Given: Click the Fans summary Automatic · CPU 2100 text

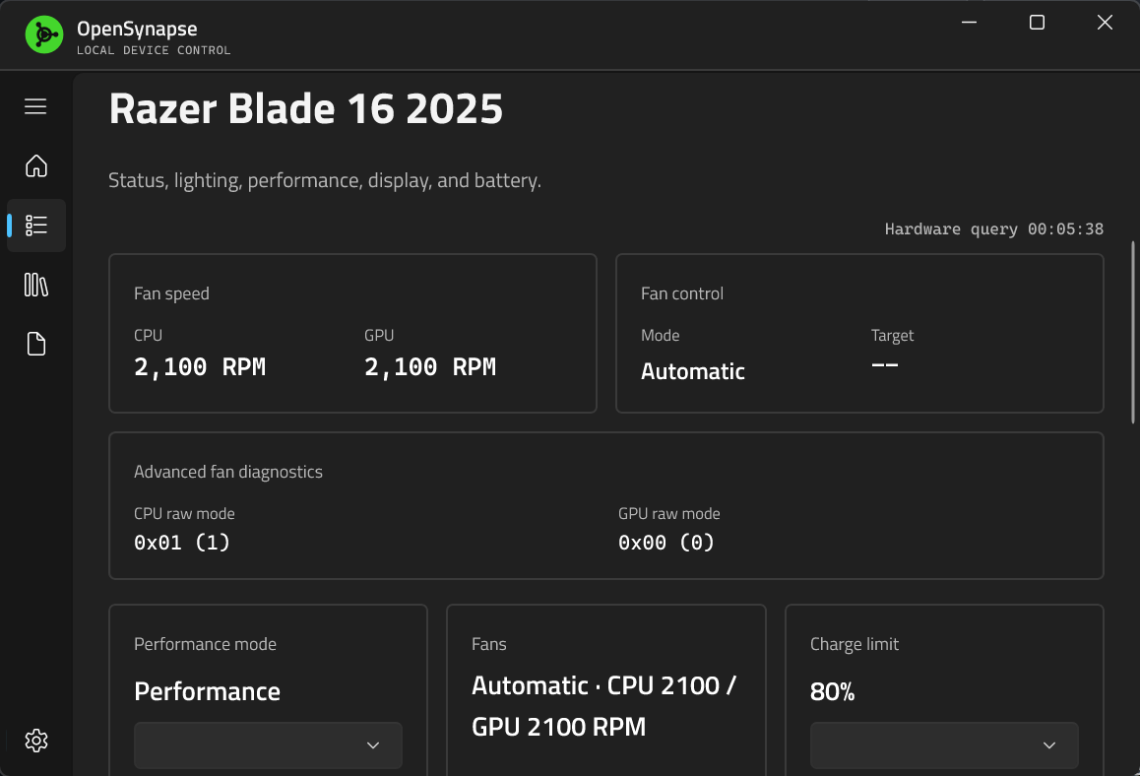Looking at the screenshot, I should point(603,706).
